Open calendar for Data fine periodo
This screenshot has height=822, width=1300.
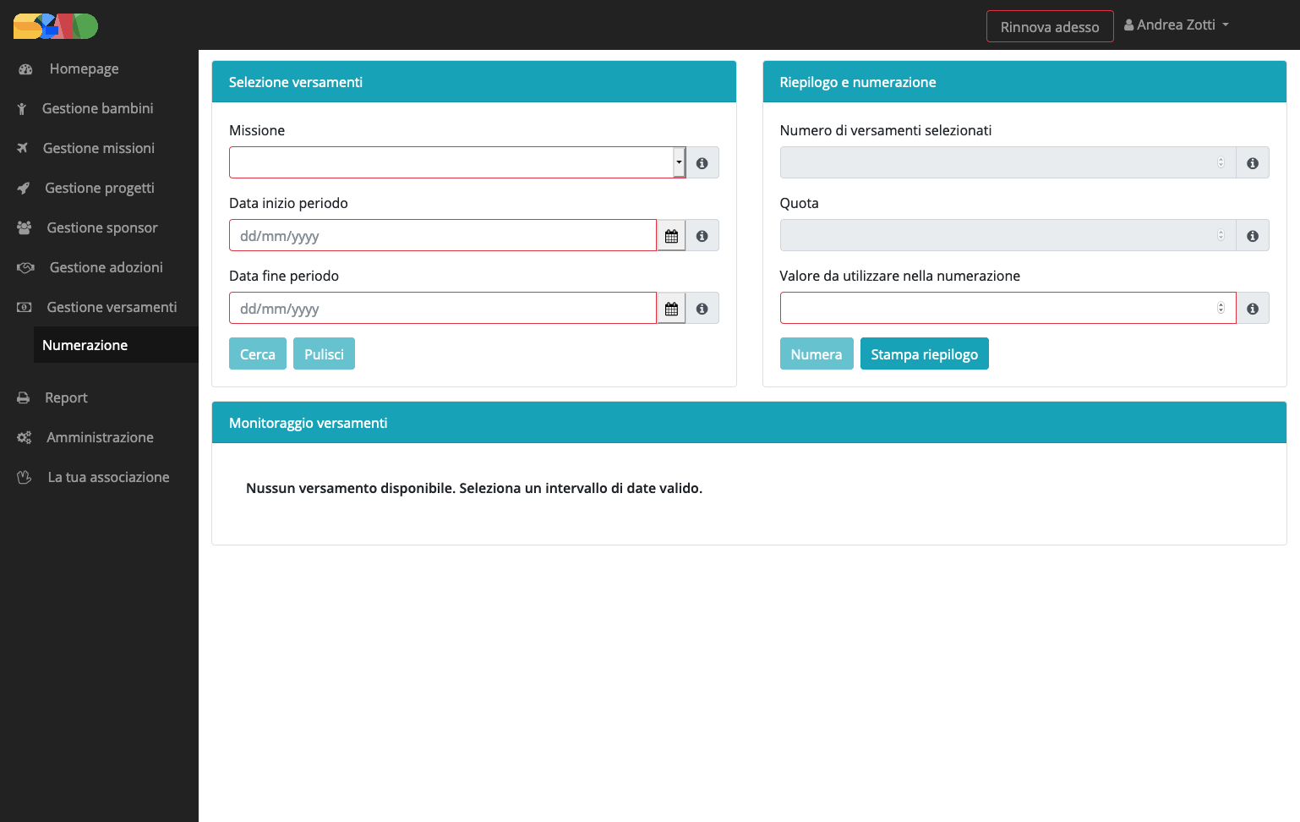coord(671,309)
